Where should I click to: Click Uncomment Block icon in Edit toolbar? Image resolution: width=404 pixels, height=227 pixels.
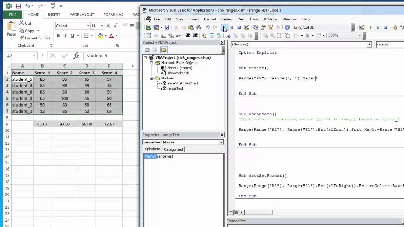tap(219, 35)
